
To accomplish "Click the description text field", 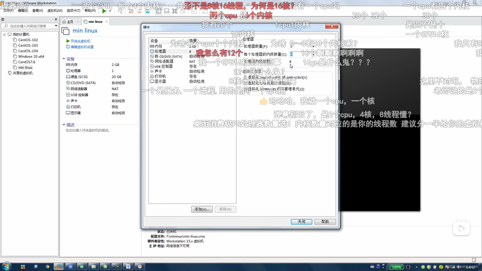I will point(88,130).
